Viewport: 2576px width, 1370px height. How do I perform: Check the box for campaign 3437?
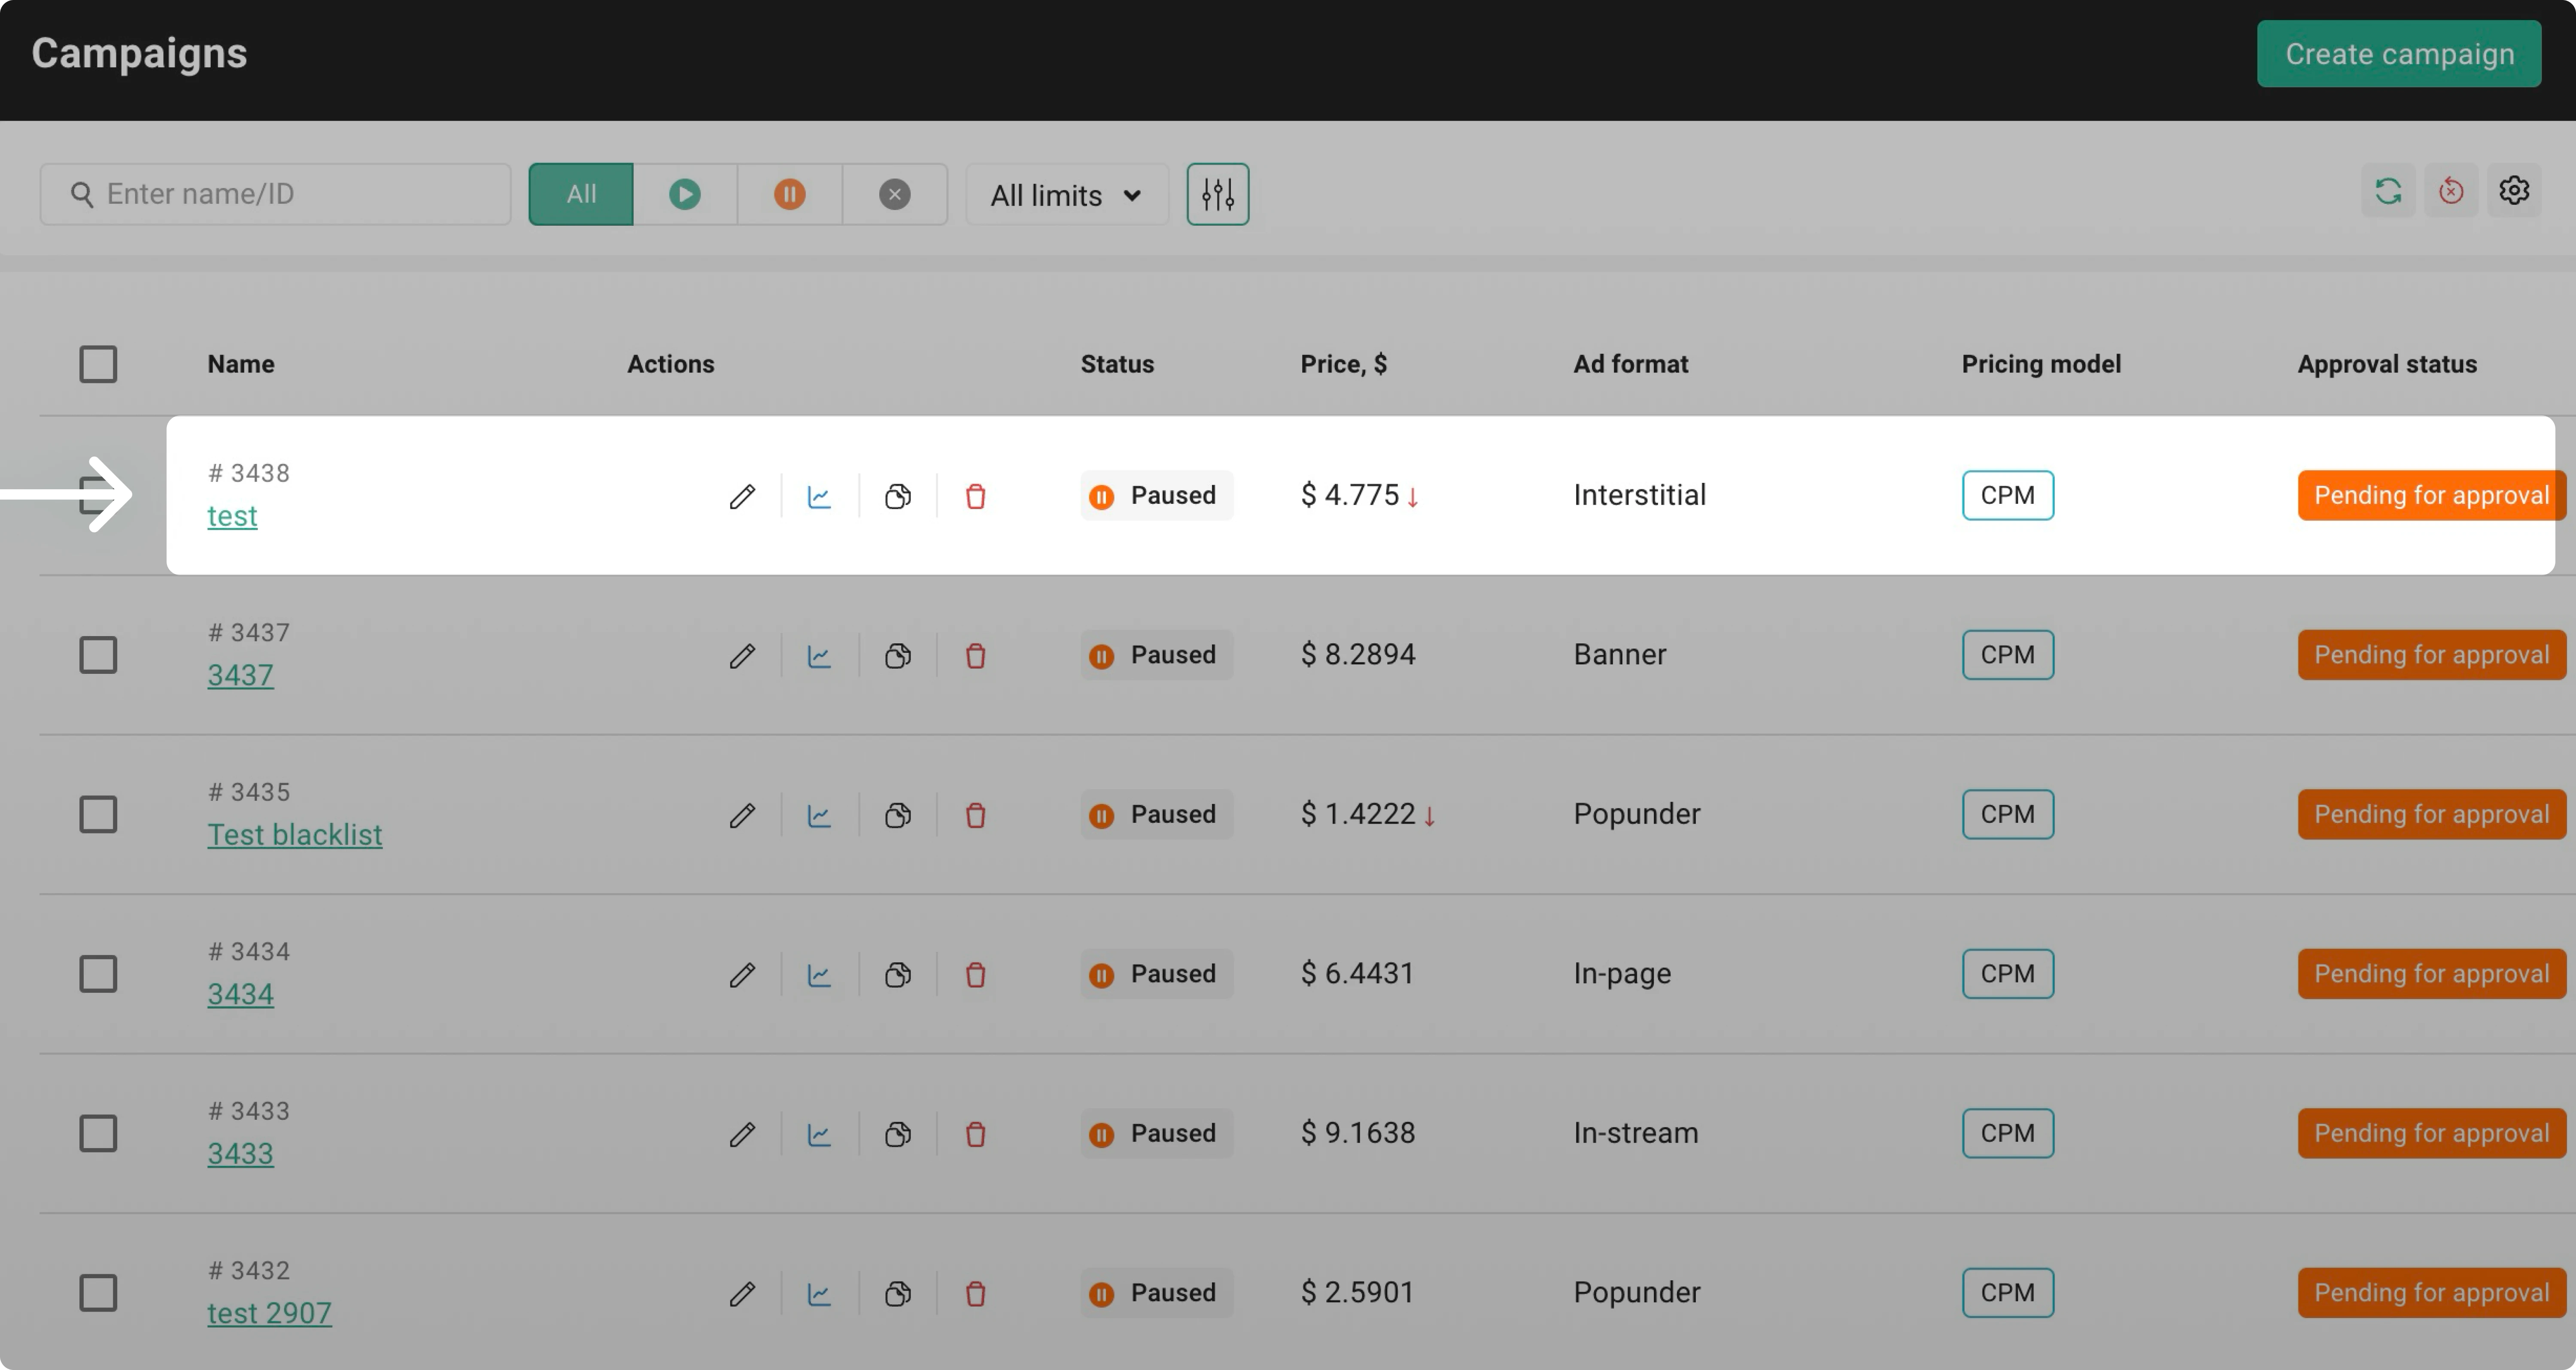[98, 655]
